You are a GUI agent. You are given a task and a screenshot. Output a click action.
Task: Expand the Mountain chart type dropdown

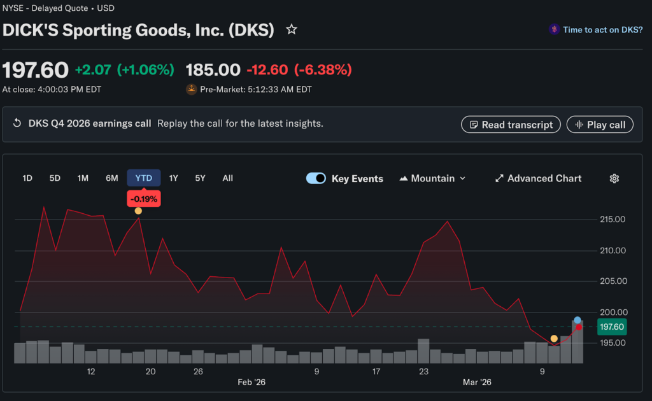pos(432,179)
